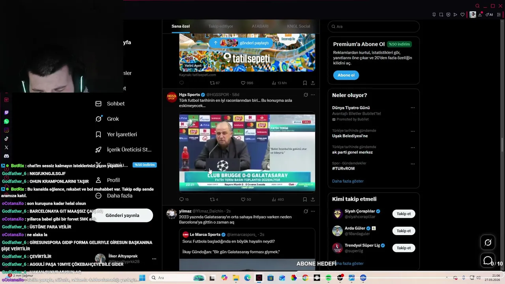This screenshot has width=505, height=284.
Task: Retweet the tatilsepeti ad showing 67
Action: tap(212, 83)
